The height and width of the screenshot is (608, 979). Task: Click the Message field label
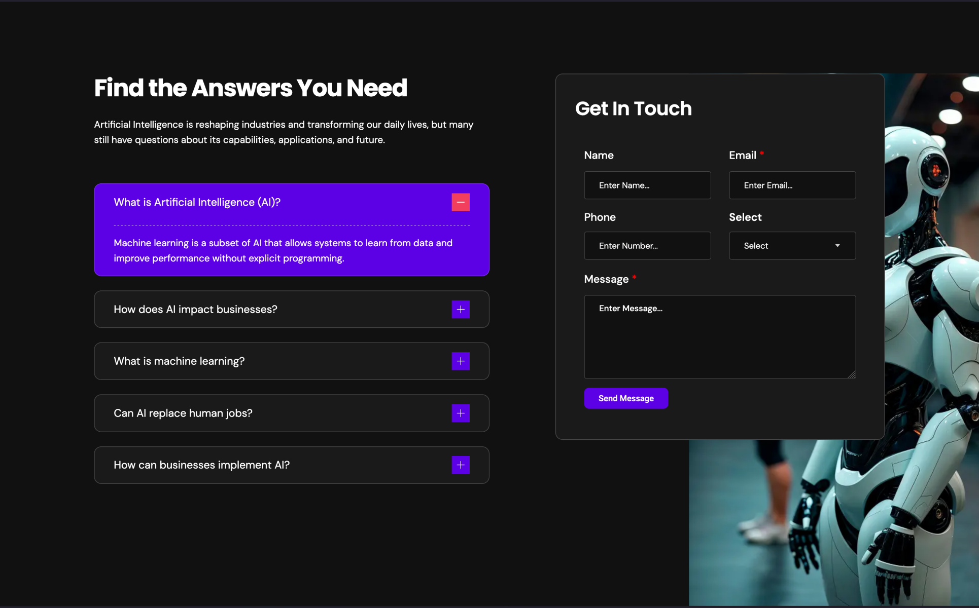606,279
